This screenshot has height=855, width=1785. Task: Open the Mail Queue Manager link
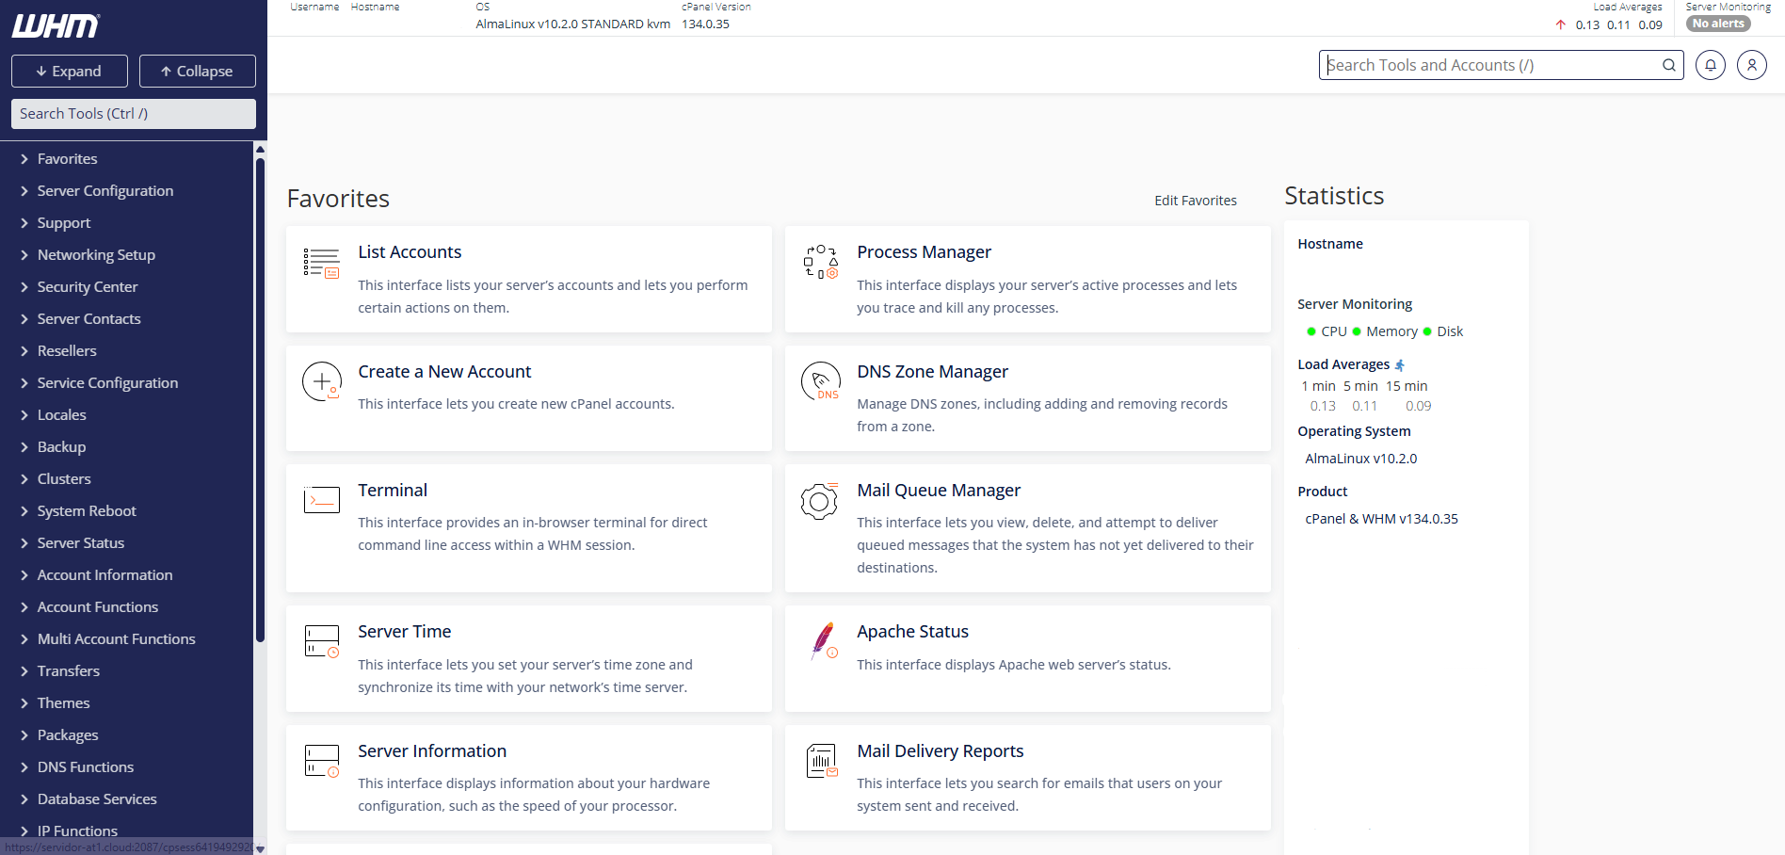[939, 491]
